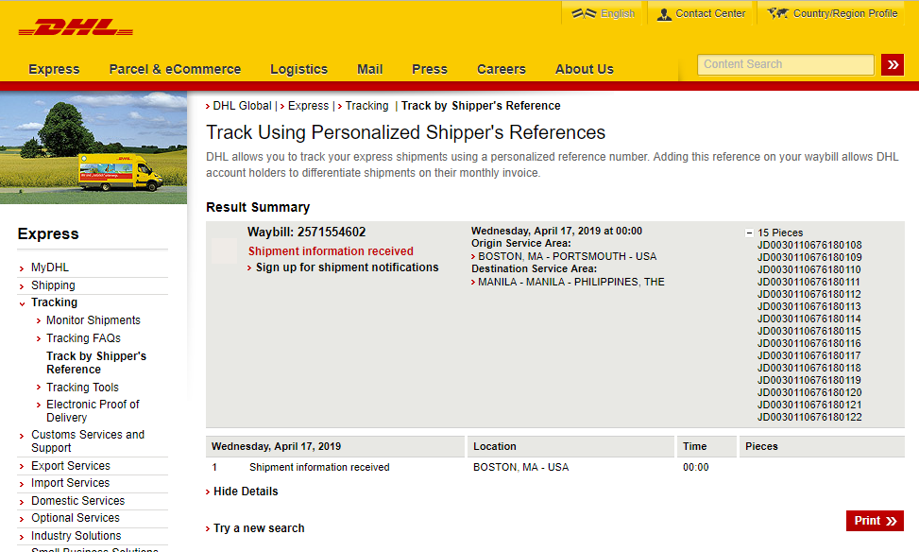This screenshot has width=919, height=552.
Task: Click Hide Details link
Action: [x=246, y=492]
